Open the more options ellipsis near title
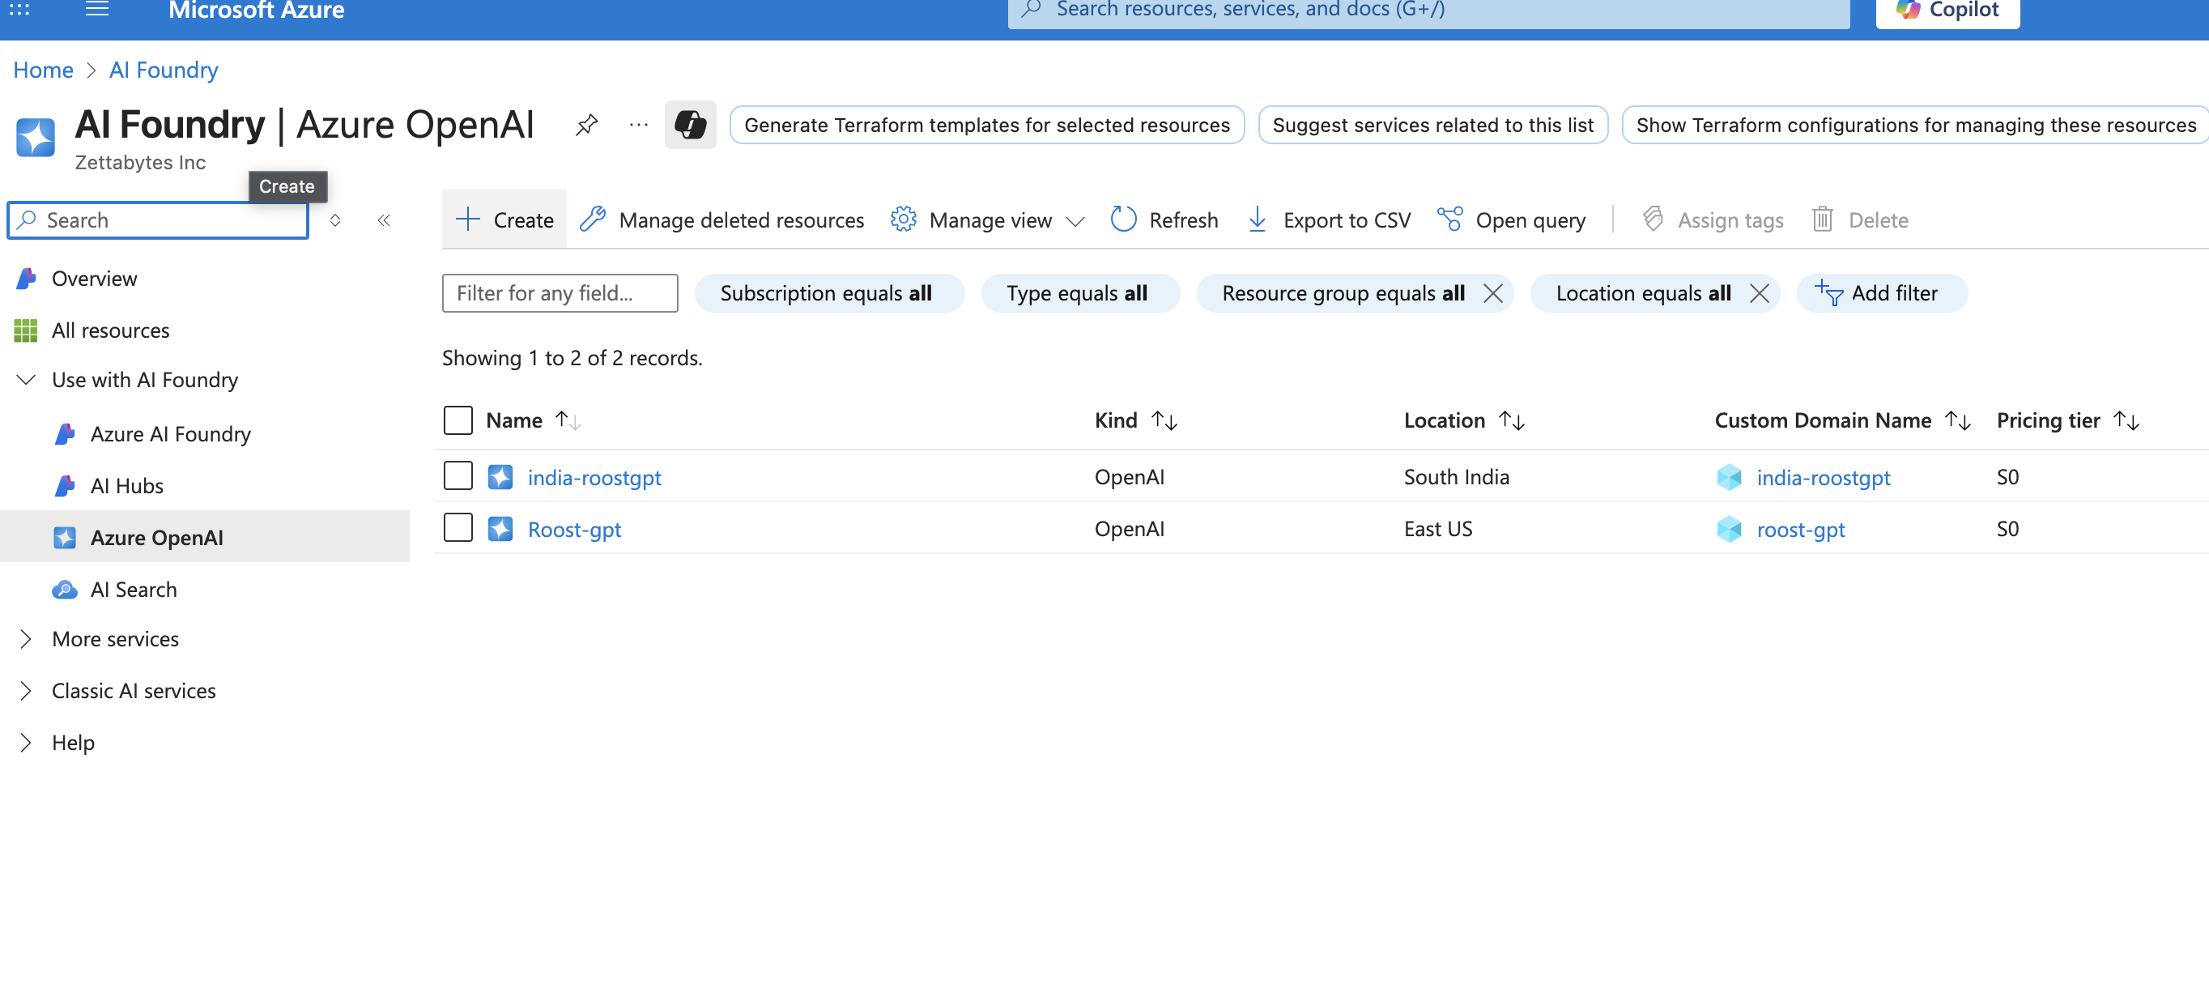The width and height of the screenshot is (2209, 993). click(x=639, y=126)
